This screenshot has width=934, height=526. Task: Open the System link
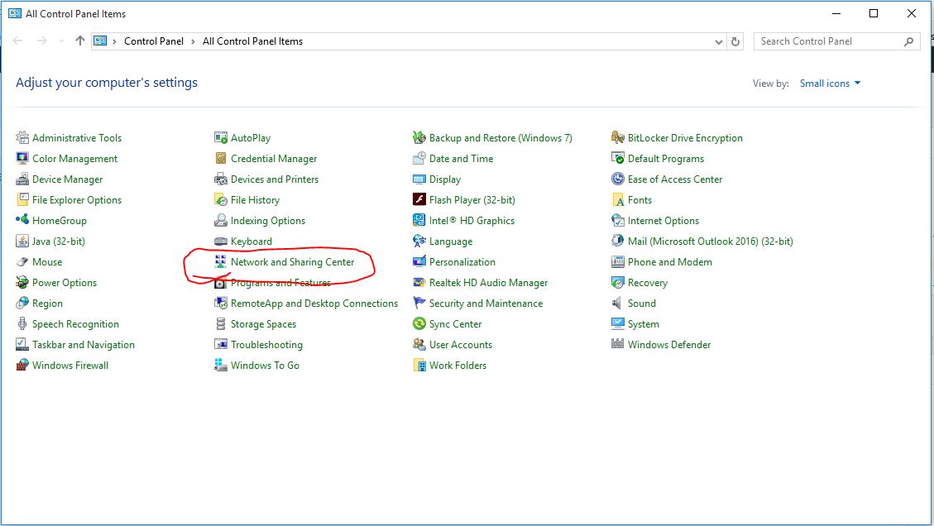(644, 324)
